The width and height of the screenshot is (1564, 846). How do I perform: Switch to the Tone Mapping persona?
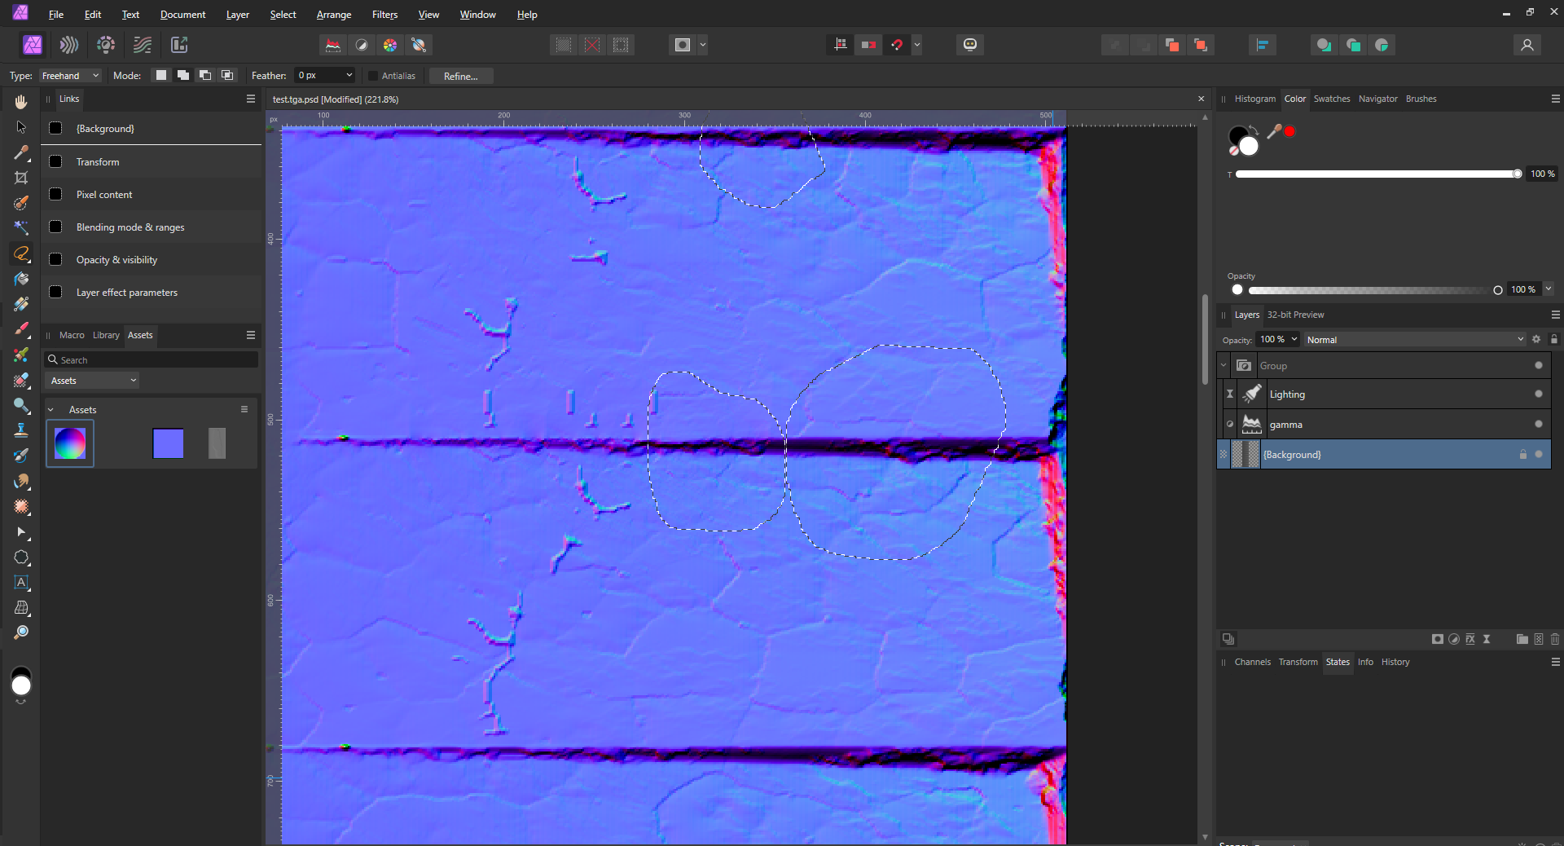click(x=143, y=45)
